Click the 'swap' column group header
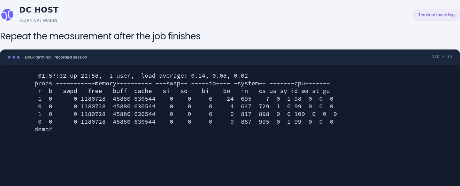460x186 pixels. pyautogui.click(x=173, y=83)
